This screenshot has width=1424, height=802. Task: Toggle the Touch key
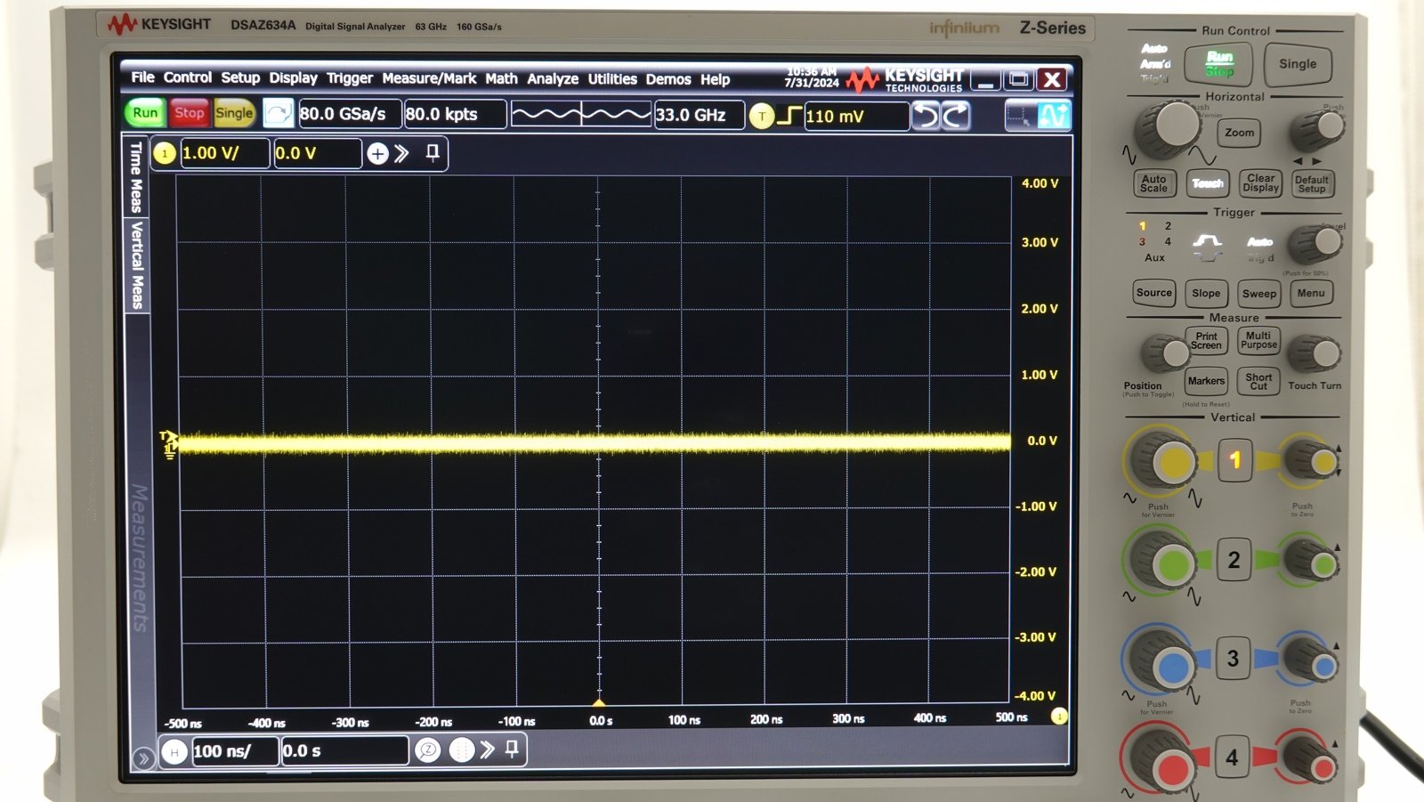click(x=1207, y=183)
